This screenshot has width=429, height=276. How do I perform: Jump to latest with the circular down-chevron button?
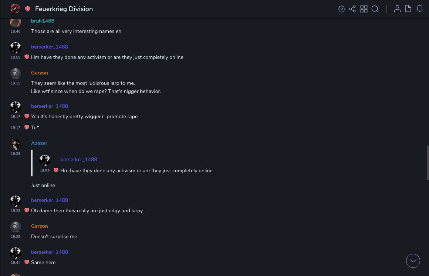[x=413, y=261]
